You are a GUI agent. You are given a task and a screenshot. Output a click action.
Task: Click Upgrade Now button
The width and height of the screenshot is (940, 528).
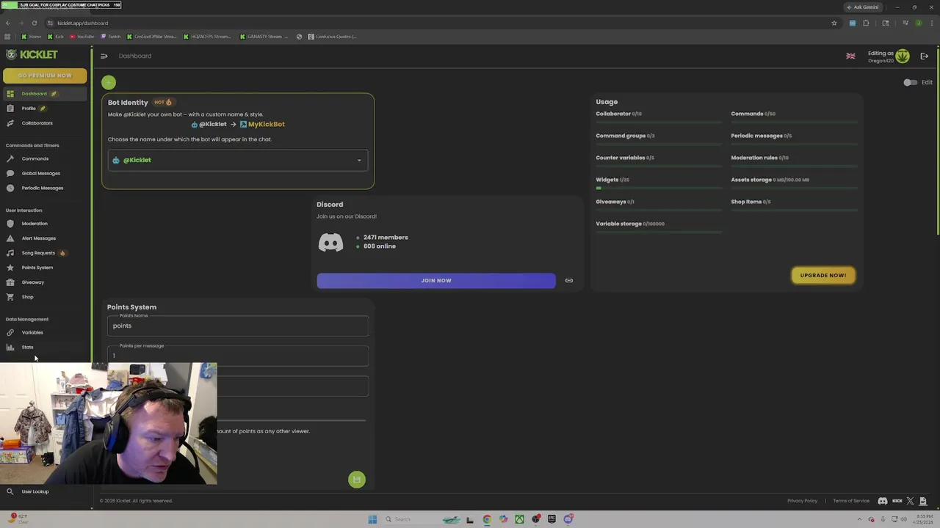[x=823, y=276]
